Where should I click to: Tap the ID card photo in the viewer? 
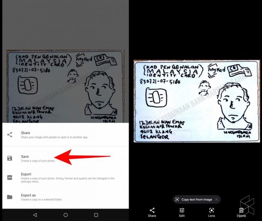(197, 101)
